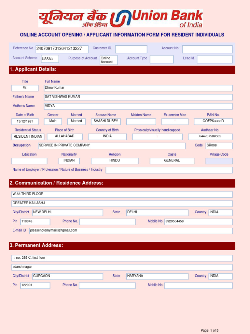Select the Aadhaar No. field

click(x=210, y=137)
